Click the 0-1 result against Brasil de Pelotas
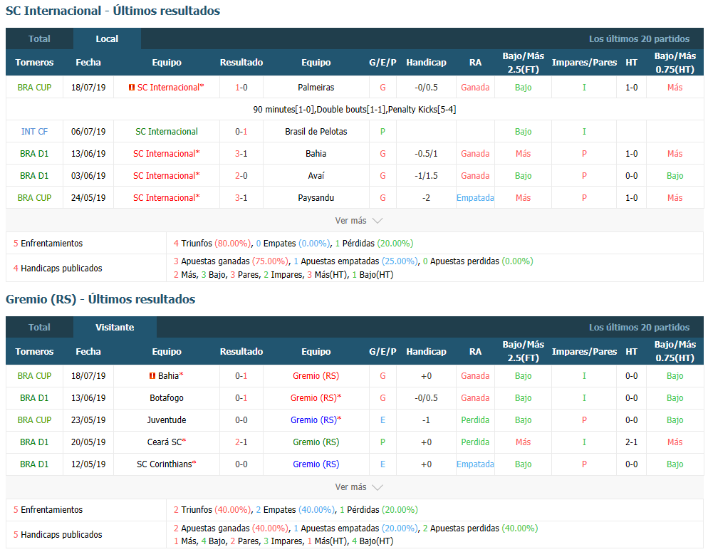The height and width of the screenshot is (552, 708). [x=241, y=132]
